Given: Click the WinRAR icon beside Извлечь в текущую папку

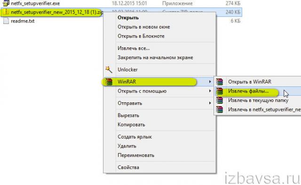Looking at the screenshot, I should (x=220, y=100).
